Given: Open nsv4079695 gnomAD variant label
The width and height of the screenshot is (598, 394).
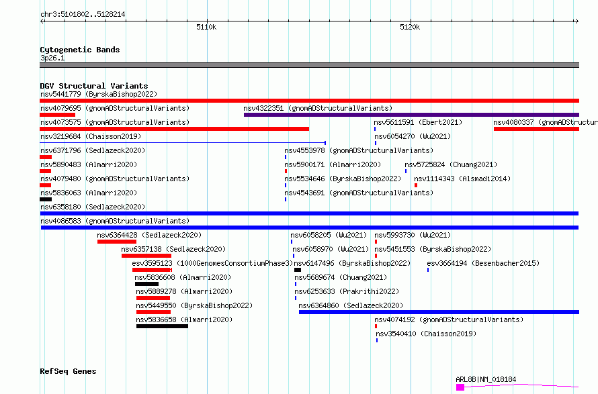Looking at the screenshot, I should point(115,108).
